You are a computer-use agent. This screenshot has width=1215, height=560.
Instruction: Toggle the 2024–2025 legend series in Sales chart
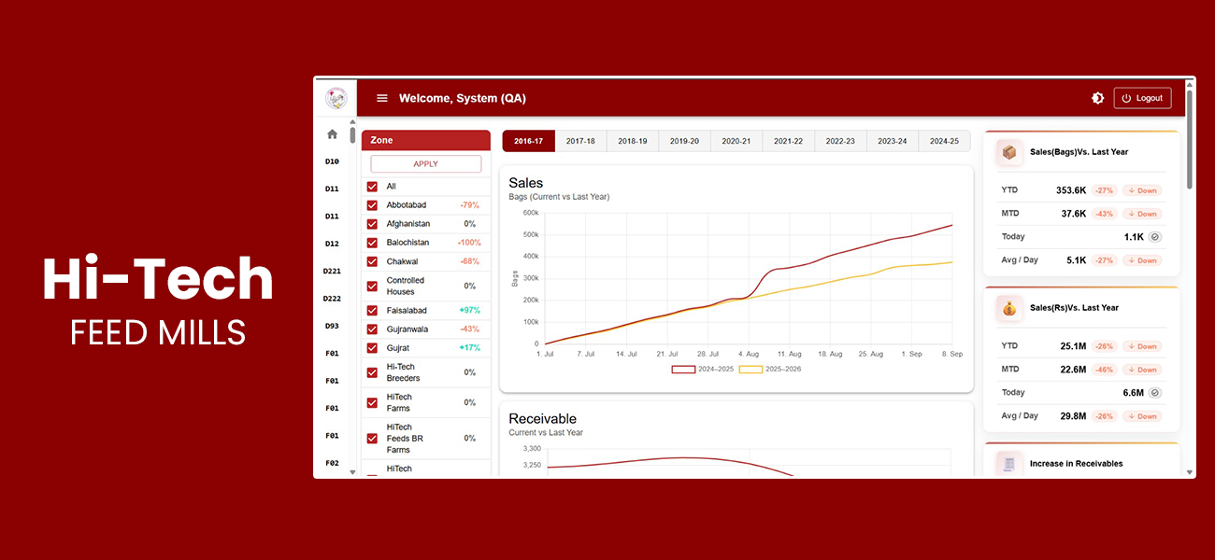(x=696, y=370)
